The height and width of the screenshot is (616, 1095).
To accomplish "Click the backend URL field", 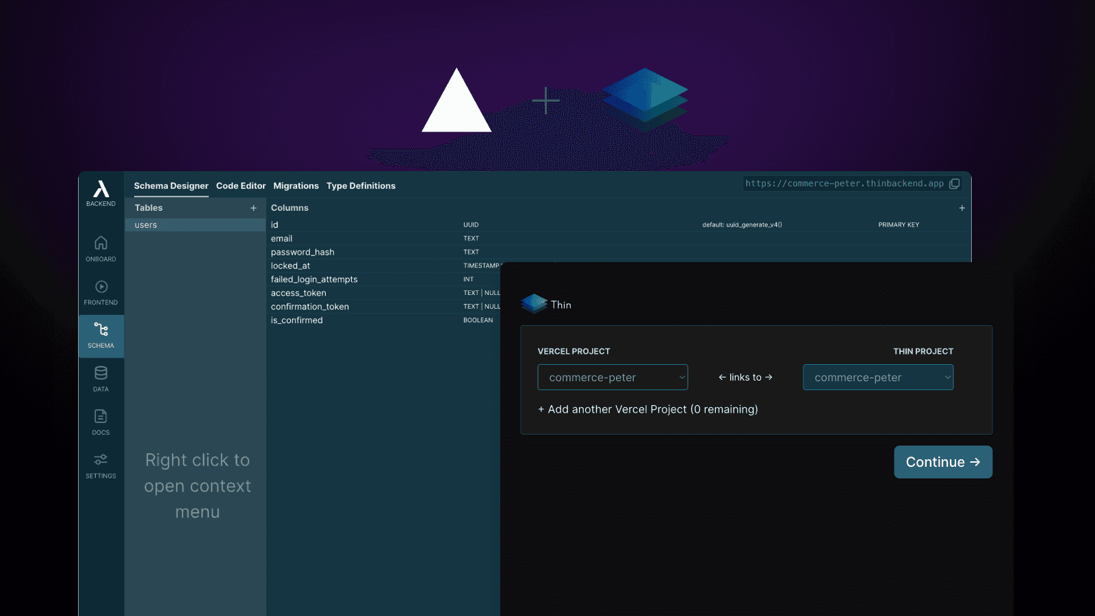I will (x=844, y=183).
